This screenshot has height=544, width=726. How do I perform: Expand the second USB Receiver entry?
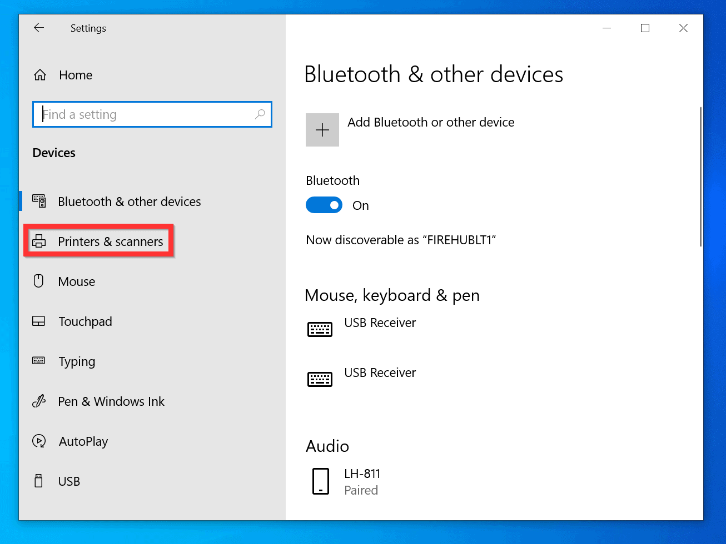[380, 372]
